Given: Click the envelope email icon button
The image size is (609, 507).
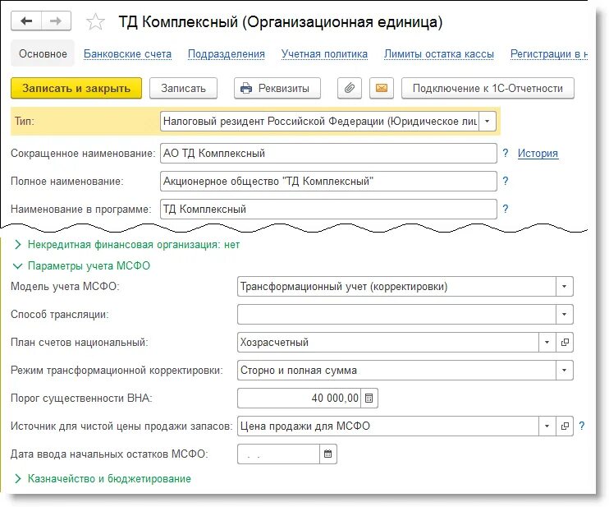Looking at the screenshot, I should (x=382, y=88).
